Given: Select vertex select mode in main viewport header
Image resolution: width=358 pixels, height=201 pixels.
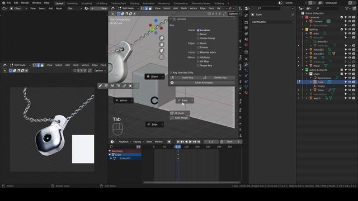Looking at the screenshot, I should click(x=142, y=8).
